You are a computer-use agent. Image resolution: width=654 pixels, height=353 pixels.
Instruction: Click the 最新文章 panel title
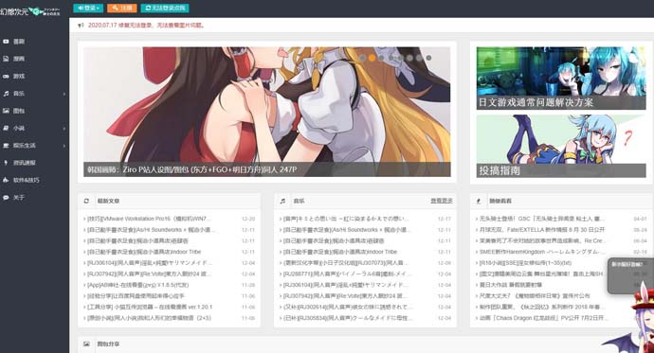108,201
